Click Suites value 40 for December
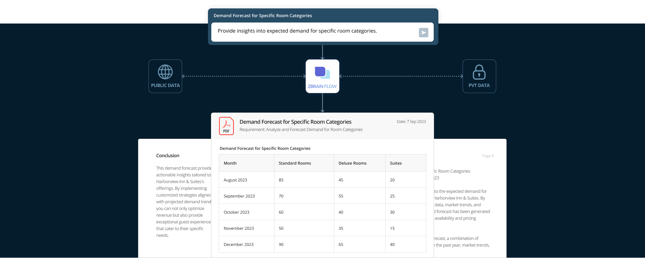Screen dimensions: 645x258 click(392, 245)
